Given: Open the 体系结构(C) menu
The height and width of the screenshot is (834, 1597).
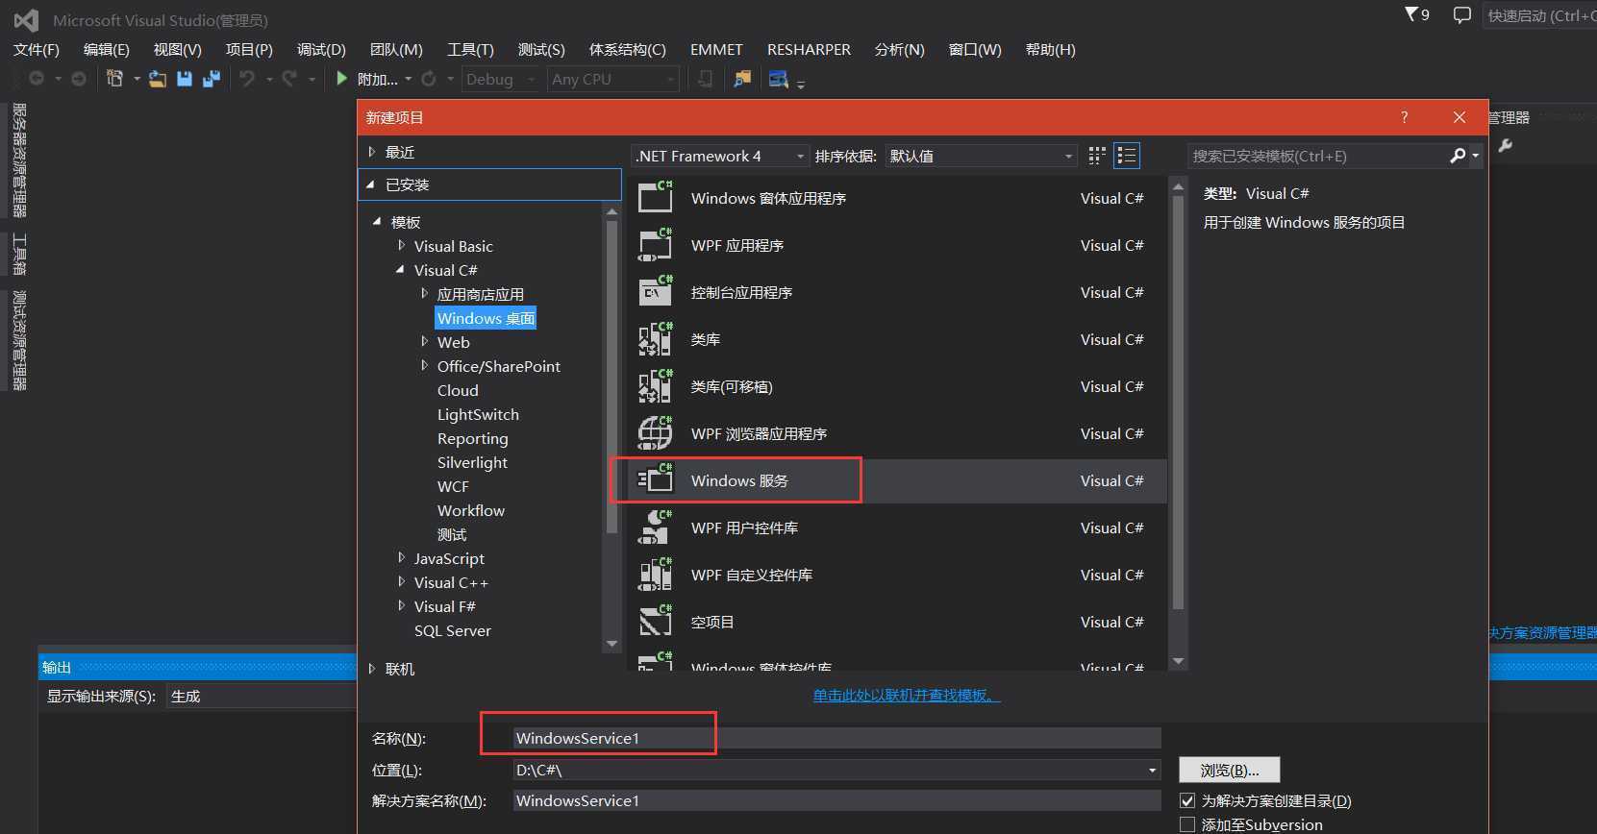Looking at the screenshot, I should (627, 50).
